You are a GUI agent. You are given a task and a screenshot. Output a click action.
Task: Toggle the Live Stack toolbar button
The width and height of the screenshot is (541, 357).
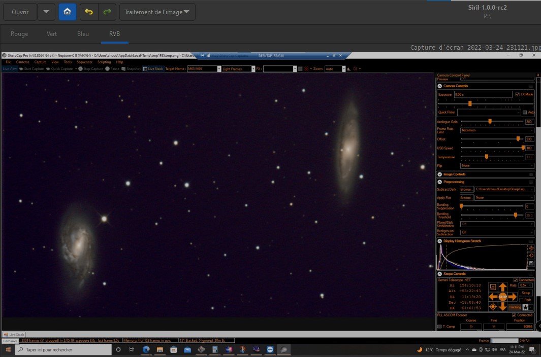click(153, 69)
